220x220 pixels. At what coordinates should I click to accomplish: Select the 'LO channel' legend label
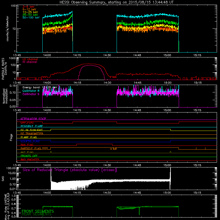30,59
